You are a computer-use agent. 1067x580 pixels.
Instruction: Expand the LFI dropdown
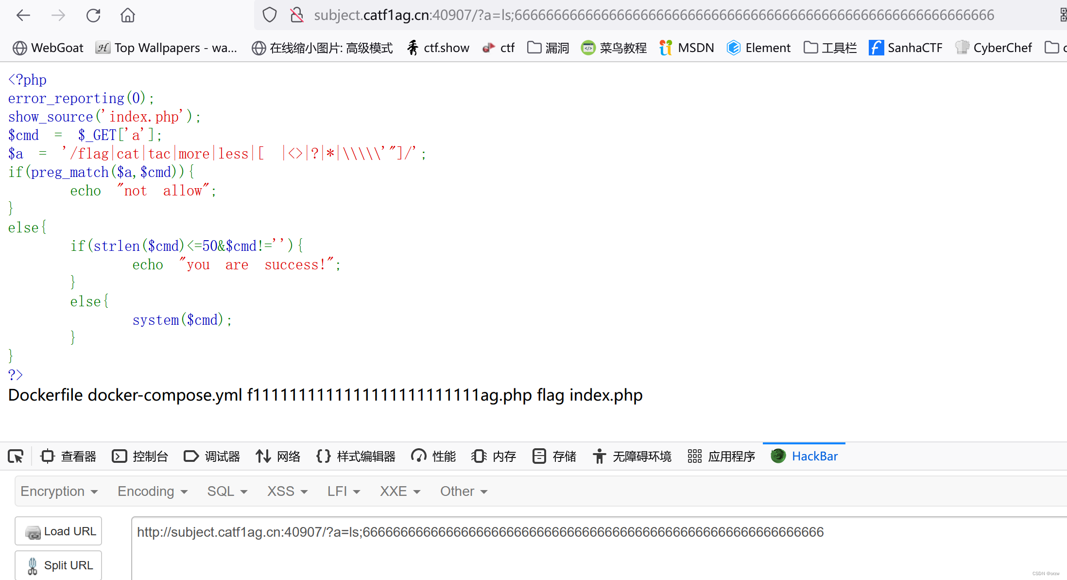click(x=344, y=491)
